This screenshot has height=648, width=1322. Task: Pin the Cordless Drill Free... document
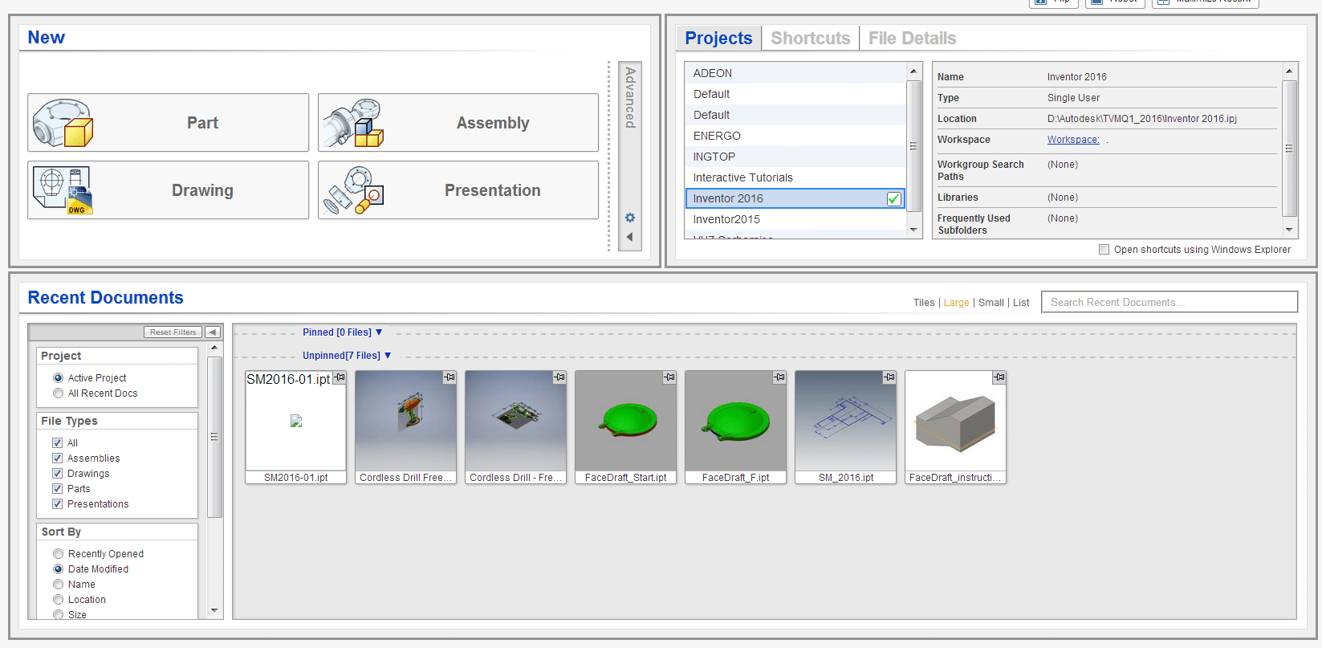point(449,377)
